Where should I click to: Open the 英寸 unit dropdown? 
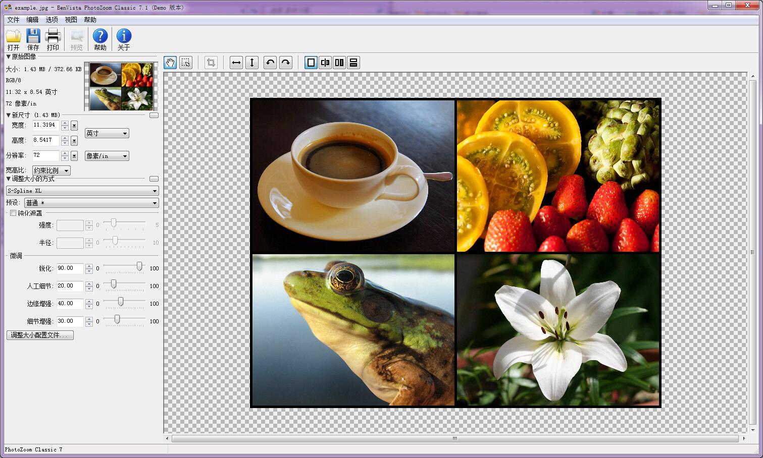(107, 133)
